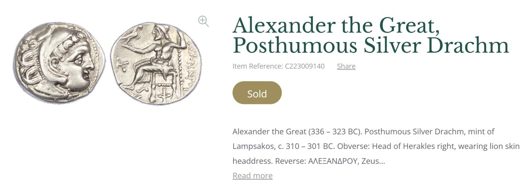
Task: Click the Item Reference label
Action: click(258, 66)
